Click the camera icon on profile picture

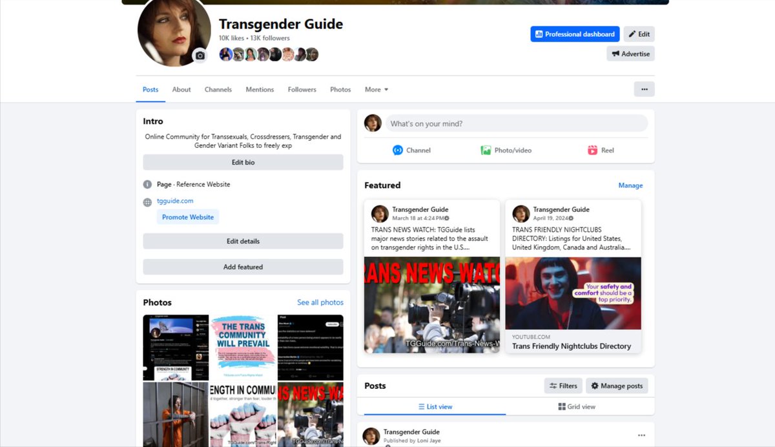(200, 56)
